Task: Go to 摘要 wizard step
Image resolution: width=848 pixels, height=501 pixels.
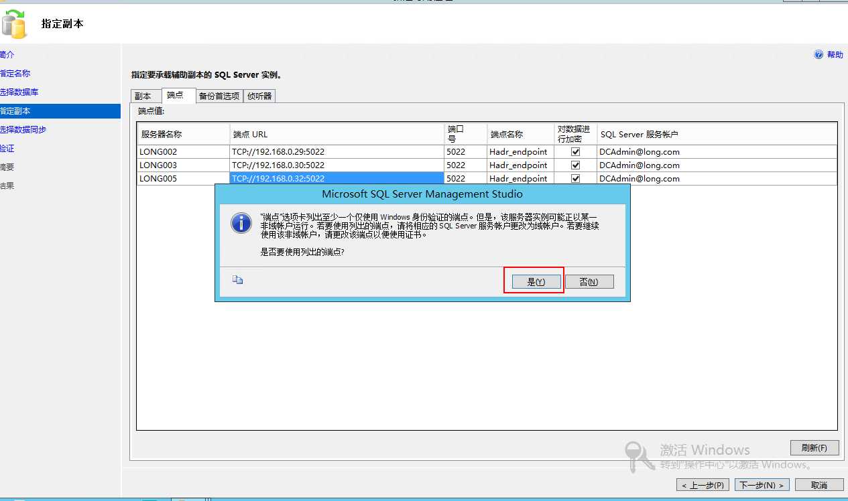Action: (x=7, y=167)
